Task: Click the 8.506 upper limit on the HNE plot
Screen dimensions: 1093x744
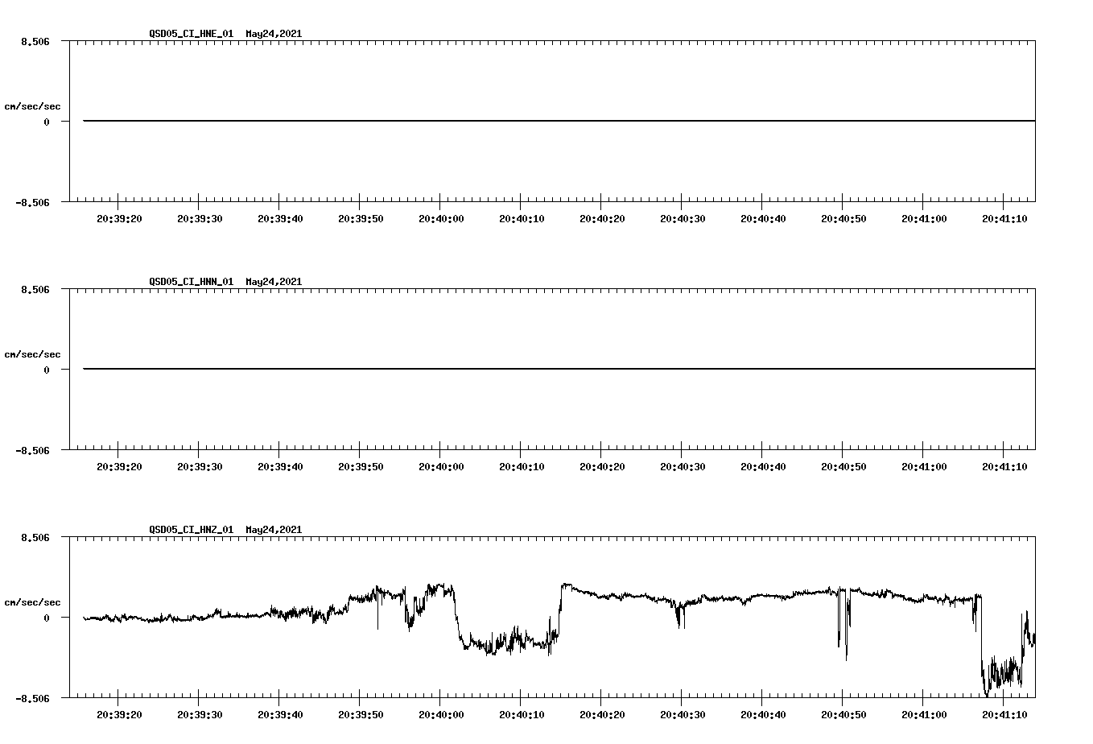Action: click(35, 39)
